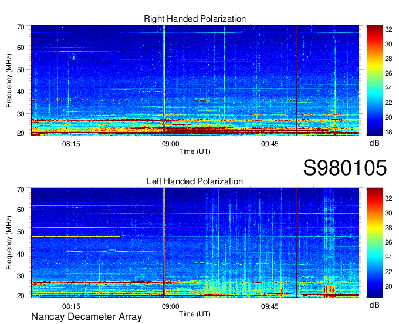Click the 09:45 tick label on bottom plot
This screenshot has width=399, height=324.
click(270, 306)
